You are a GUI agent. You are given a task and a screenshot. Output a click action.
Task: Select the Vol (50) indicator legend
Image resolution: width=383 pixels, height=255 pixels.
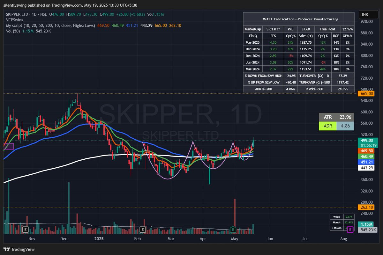pyautogui.click(x=13, y=31)
